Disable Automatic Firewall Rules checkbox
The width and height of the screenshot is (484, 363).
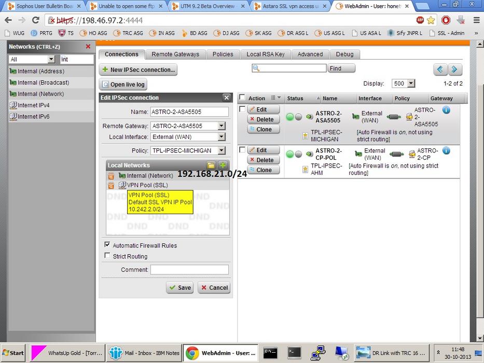tap(107, 245)
